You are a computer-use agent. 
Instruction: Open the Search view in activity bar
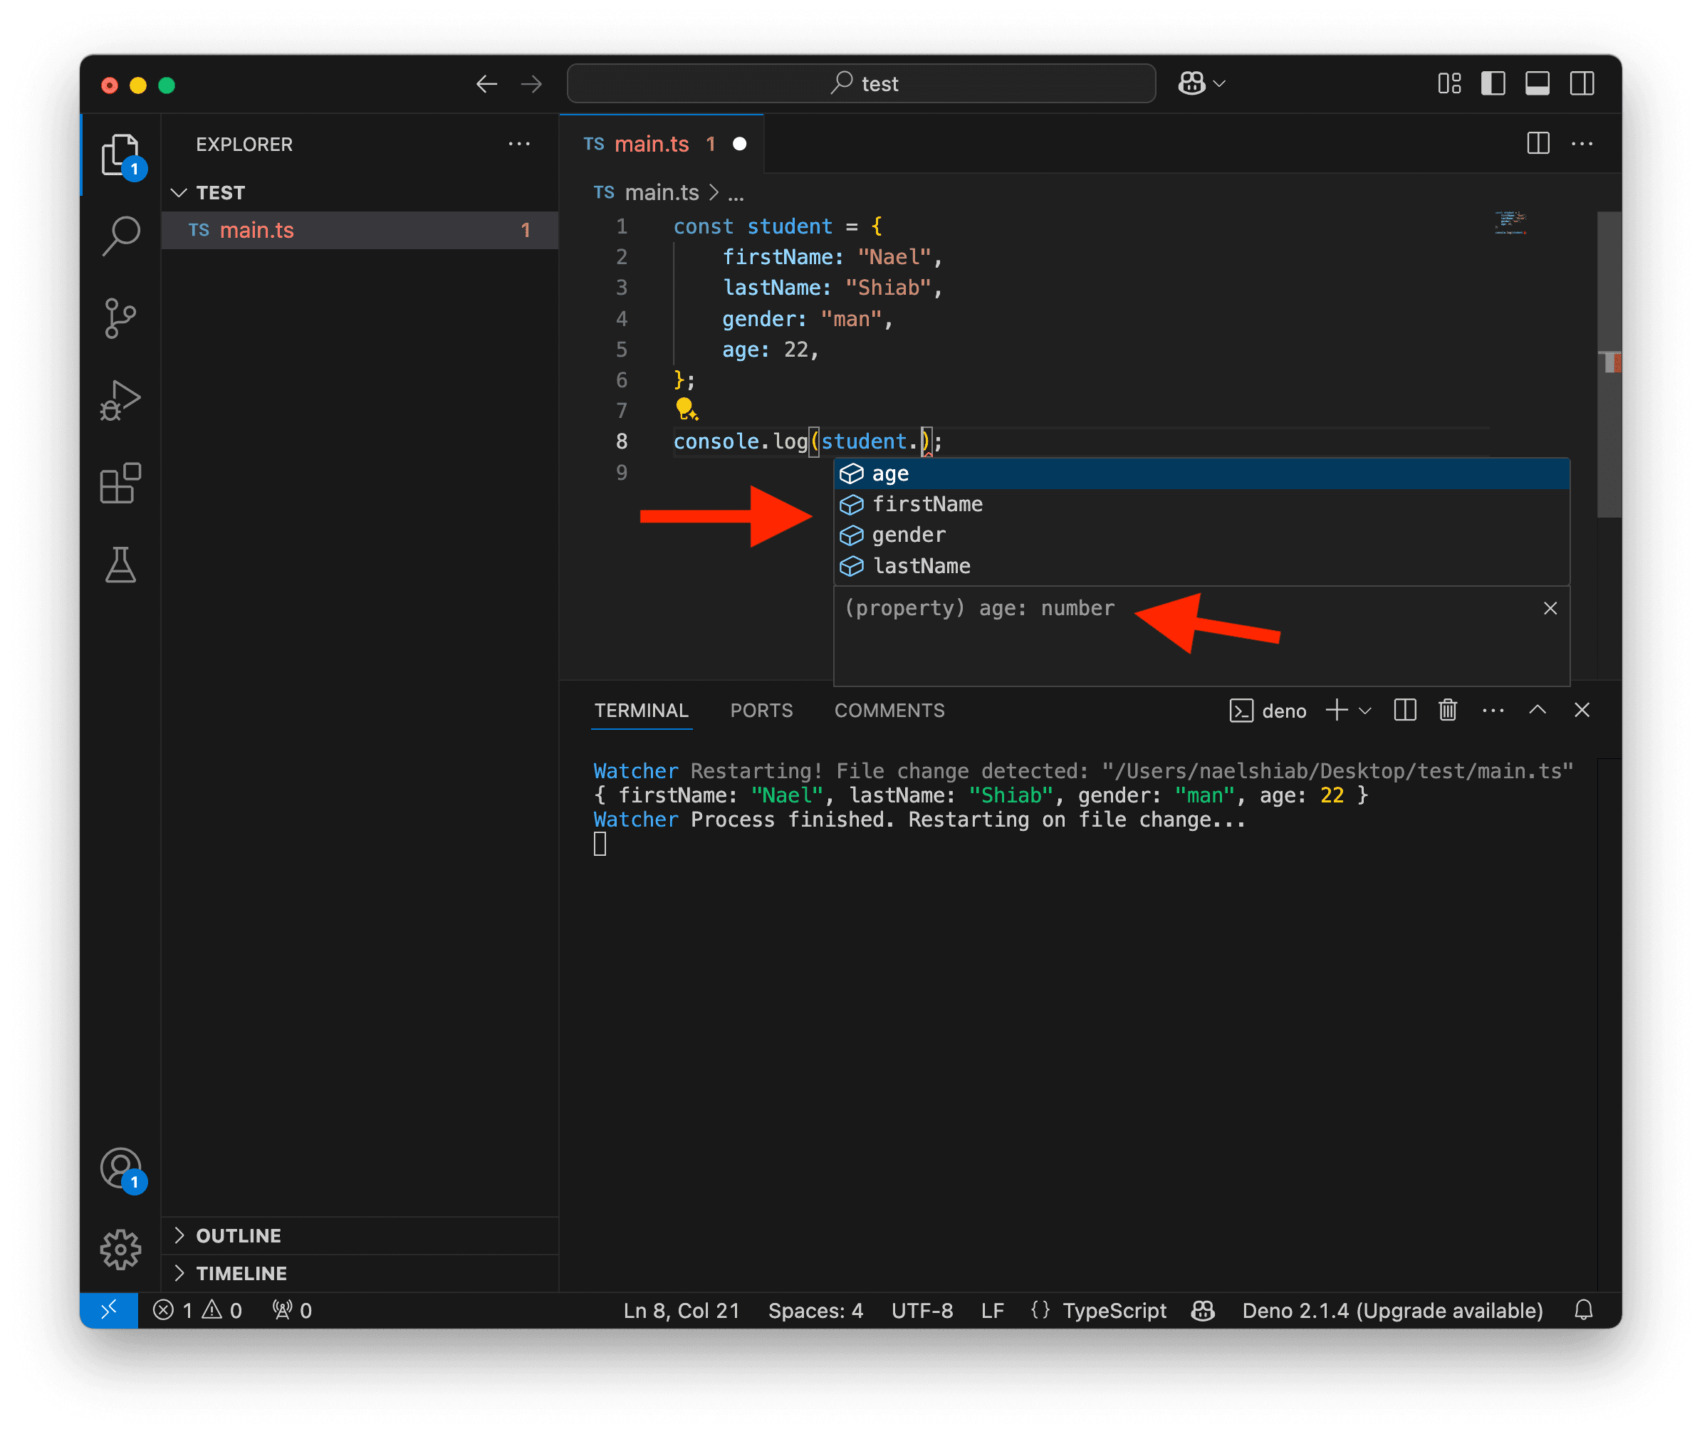click(x=121, y=236)
